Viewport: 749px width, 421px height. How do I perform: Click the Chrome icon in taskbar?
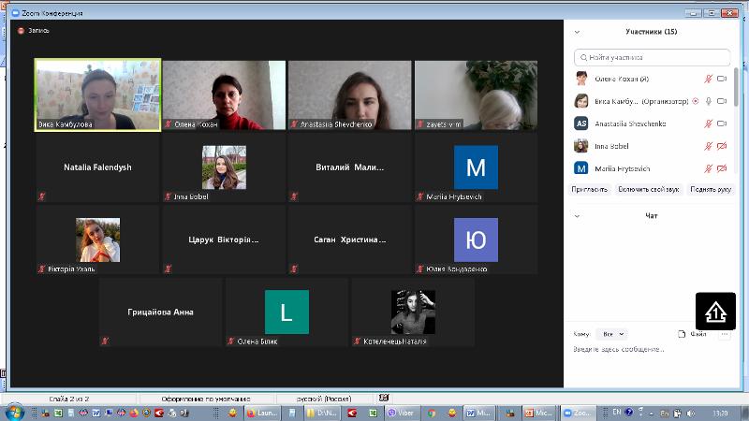432,413
